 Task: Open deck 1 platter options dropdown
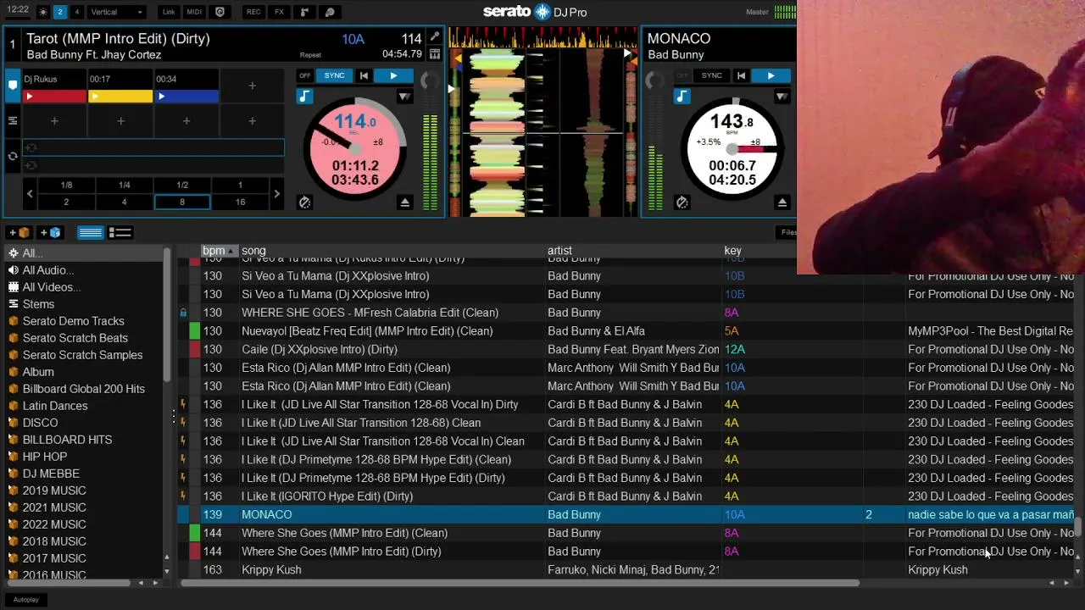coord(404,97)
